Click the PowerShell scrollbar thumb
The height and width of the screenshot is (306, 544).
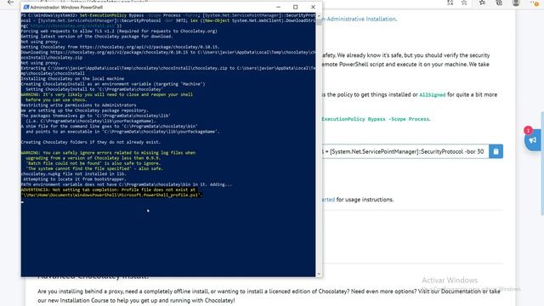point(319,21)
